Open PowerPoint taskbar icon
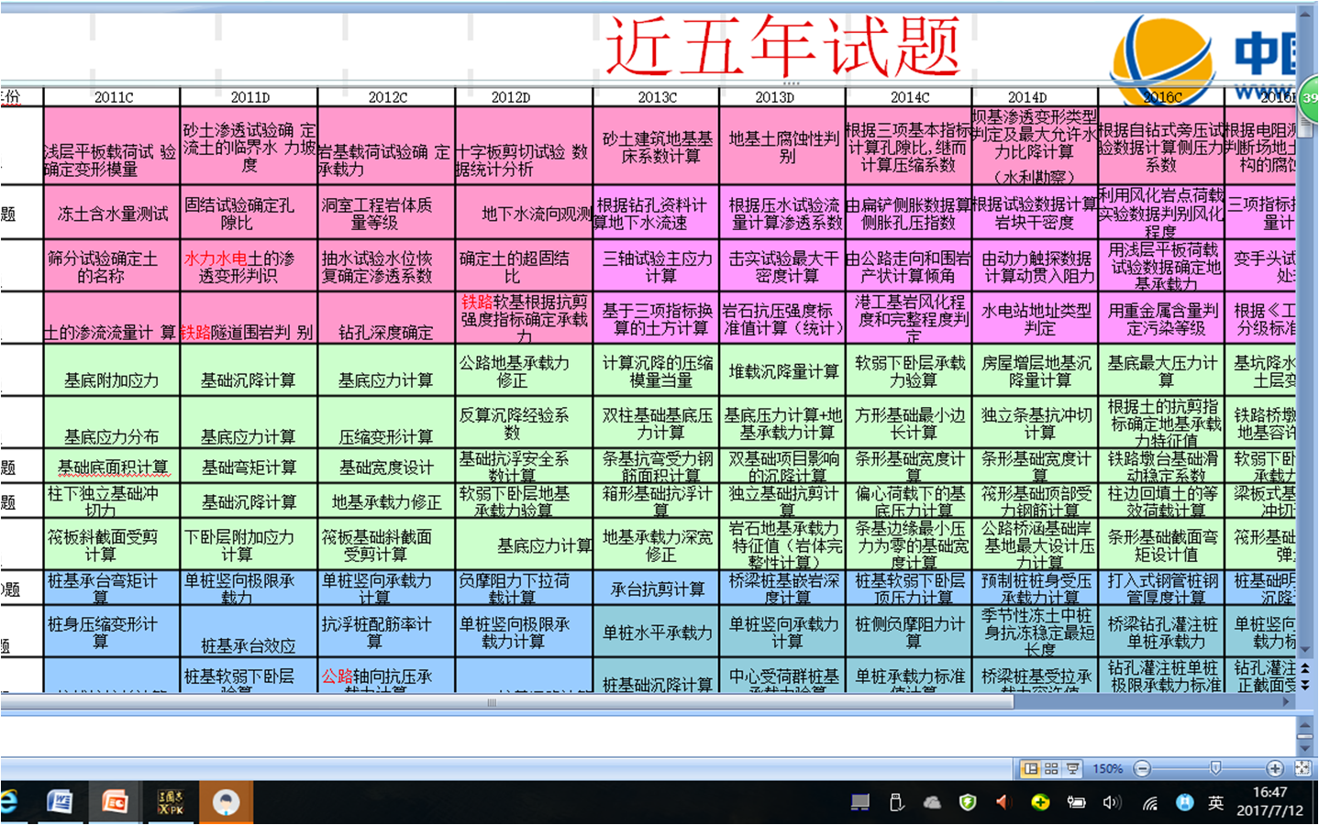 click(x=116, y=803)
